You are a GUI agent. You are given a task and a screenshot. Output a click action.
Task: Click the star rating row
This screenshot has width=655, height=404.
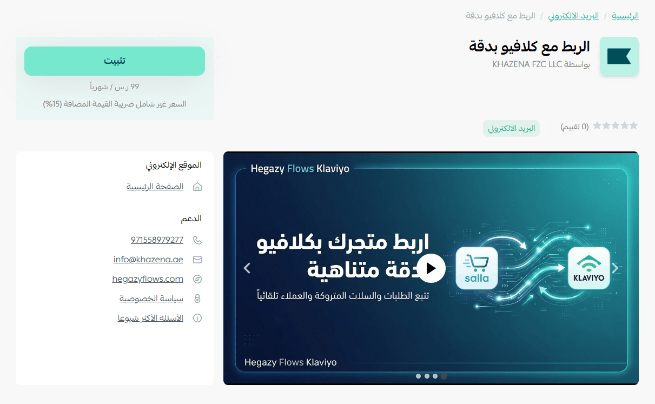(x=615, y=125)
